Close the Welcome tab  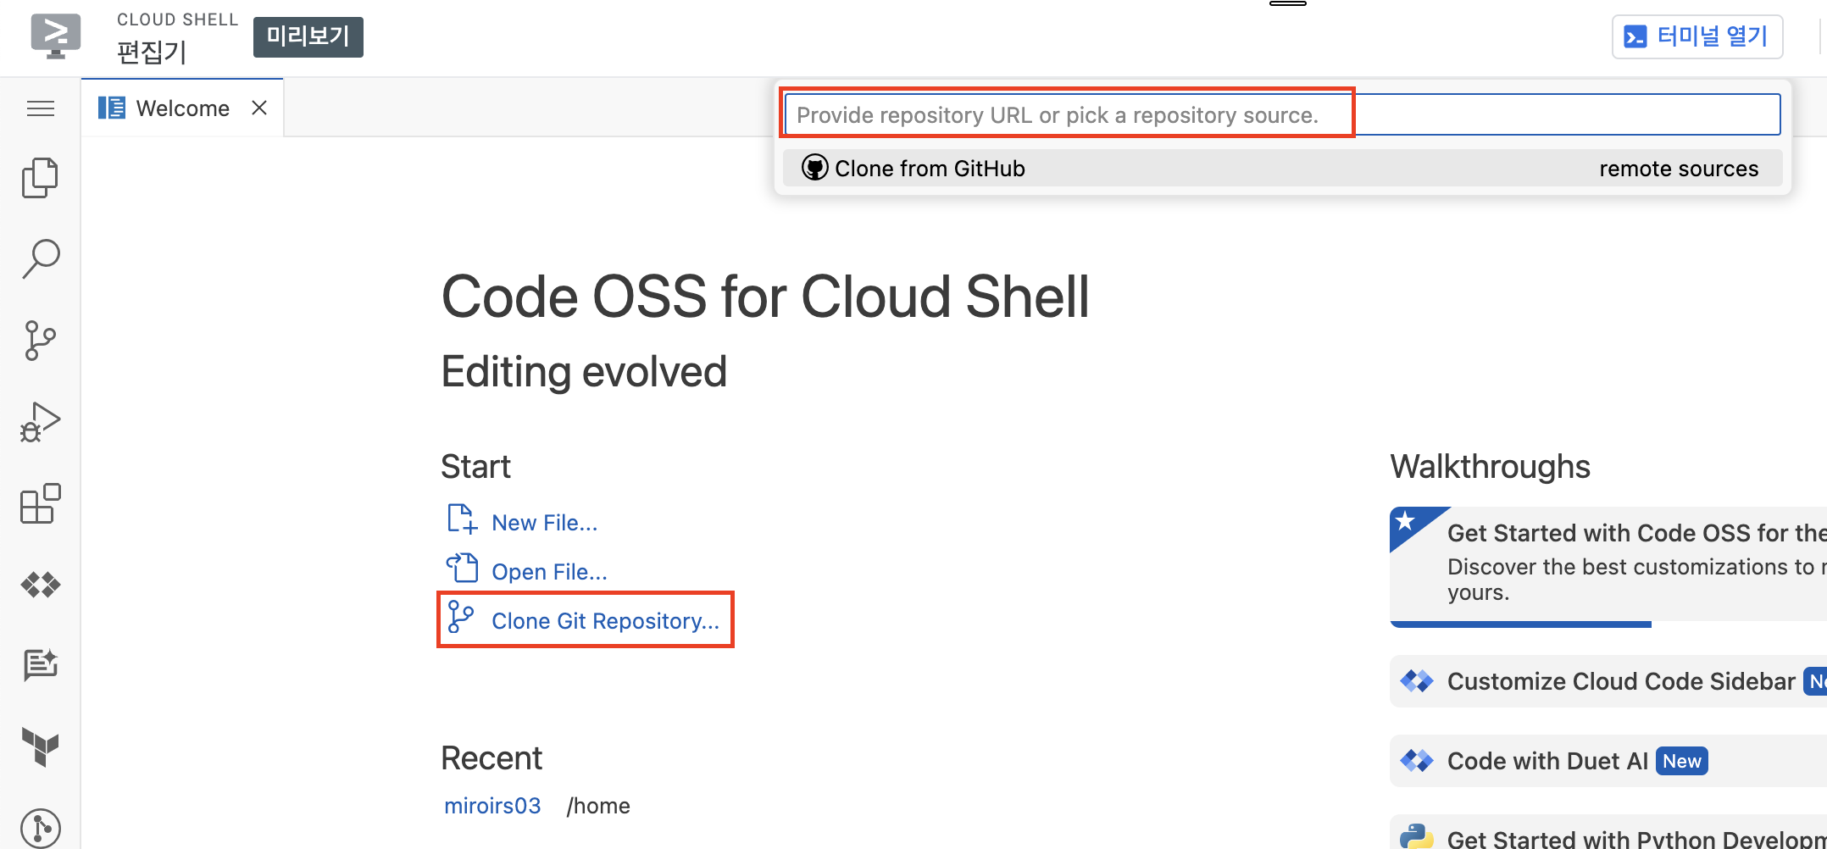tap(259, 108)
